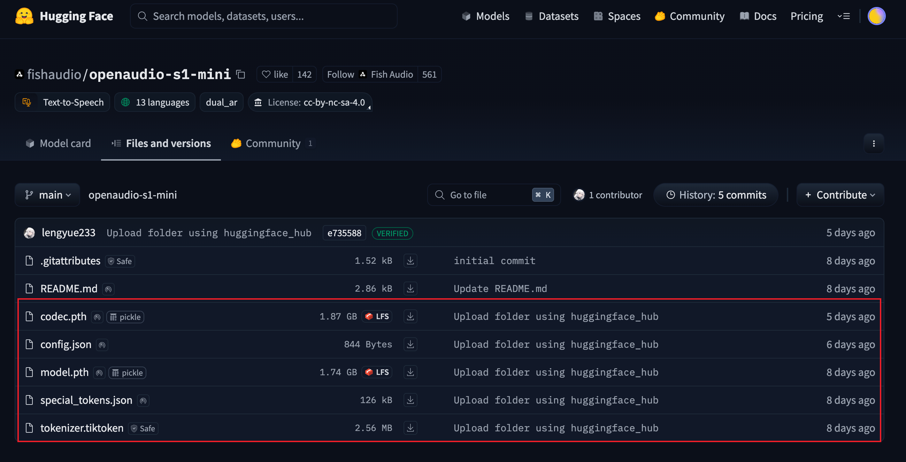Viewport: 906px width, 462px height.
Task: Follow Fish Audio
Action: [370, 74]
